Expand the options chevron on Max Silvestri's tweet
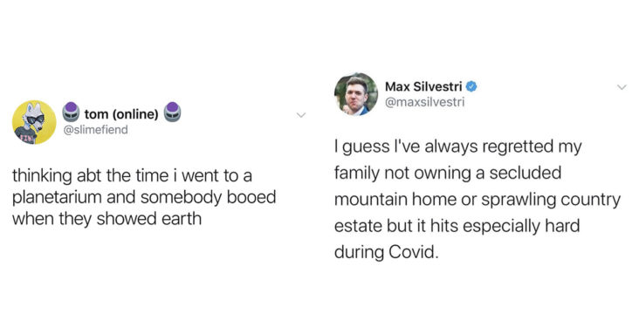 (622, 87)
